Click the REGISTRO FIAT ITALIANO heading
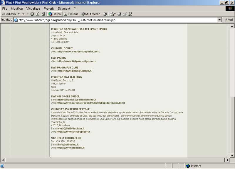Viewport: 235px width, 169px height. [66, 77]
